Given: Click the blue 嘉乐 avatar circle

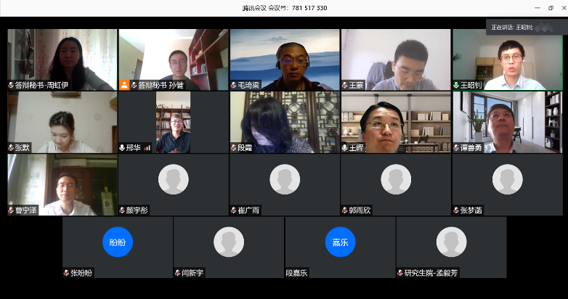Looking at the screenshot, I should pos(340,242).
